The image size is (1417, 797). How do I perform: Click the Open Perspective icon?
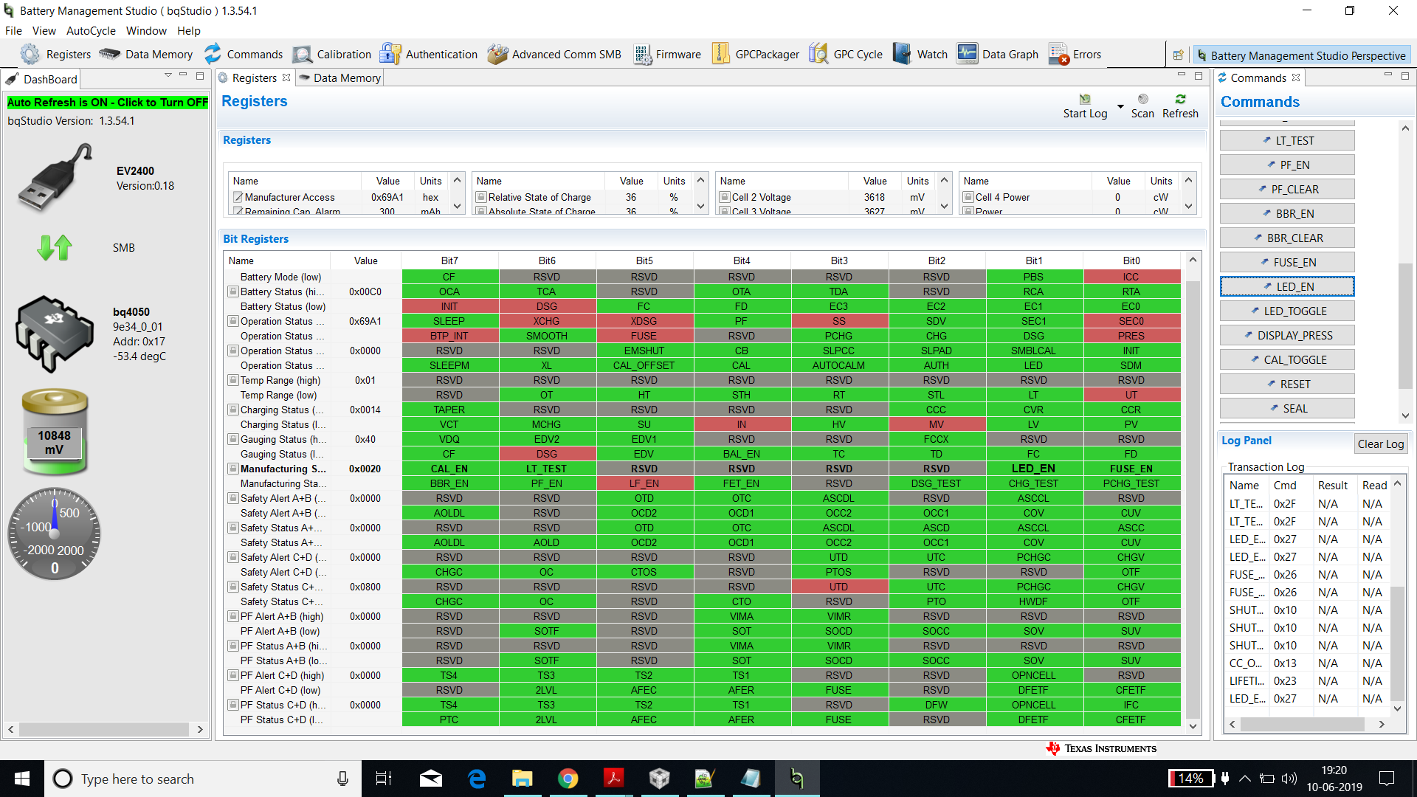[1178, 55]
